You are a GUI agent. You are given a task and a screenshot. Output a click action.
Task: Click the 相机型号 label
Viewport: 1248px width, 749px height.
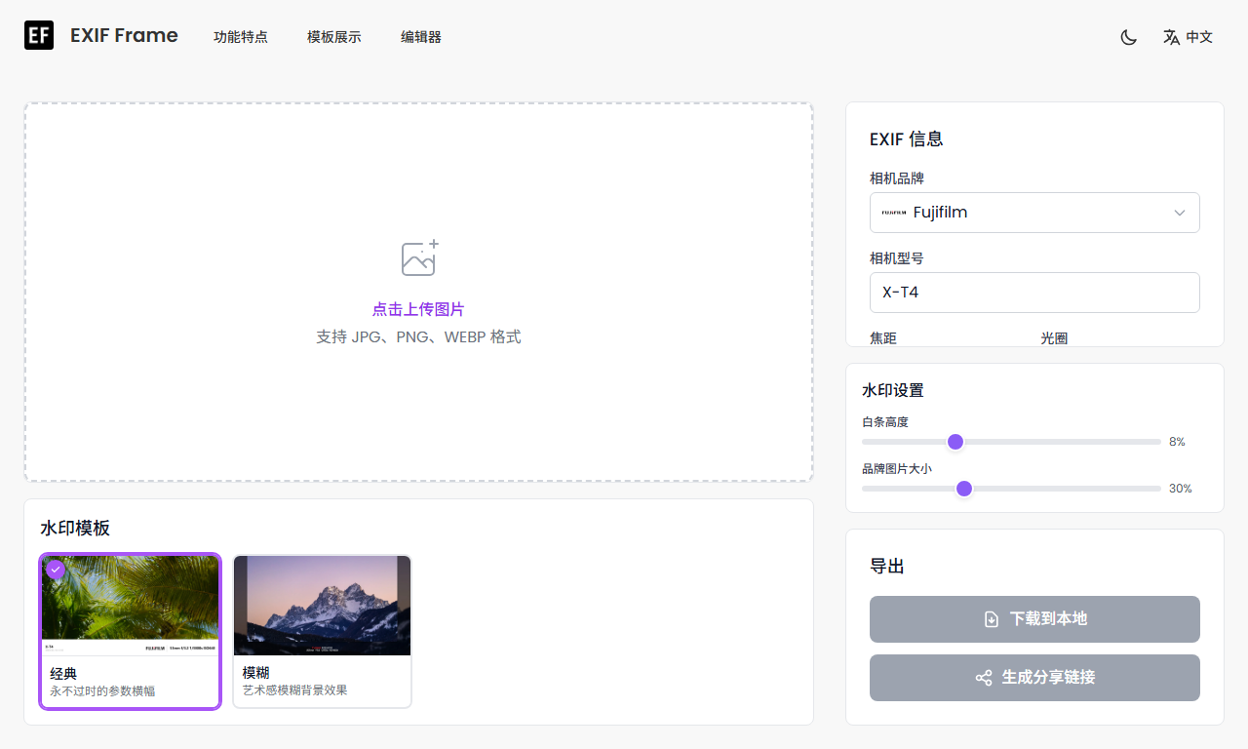[897, 258]
